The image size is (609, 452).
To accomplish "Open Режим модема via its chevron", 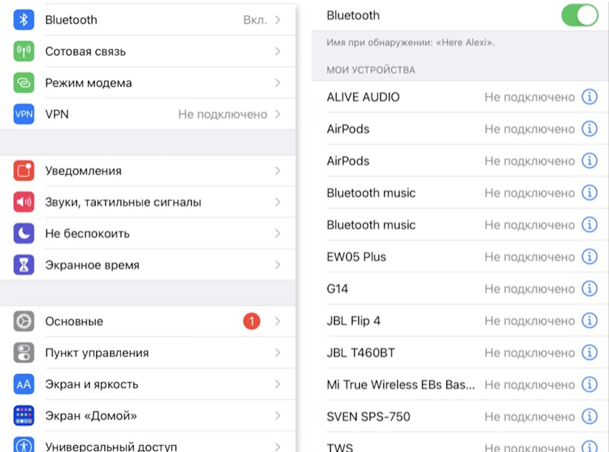I will pyautogui.click(x=278, y=83).
